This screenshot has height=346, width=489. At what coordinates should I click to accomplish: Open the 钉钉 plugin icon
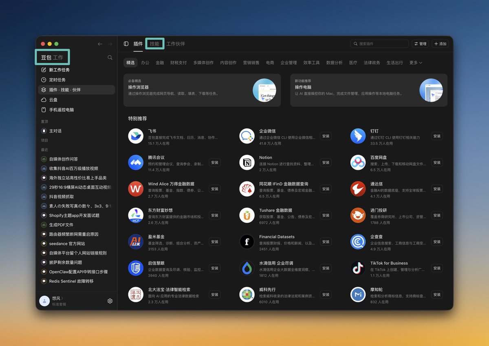[358, 136]
